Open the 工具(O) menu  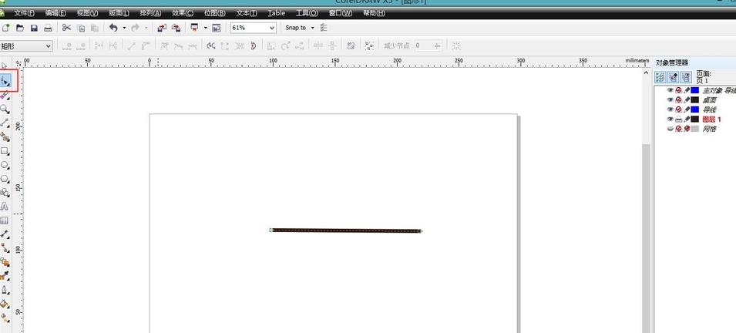307,13
